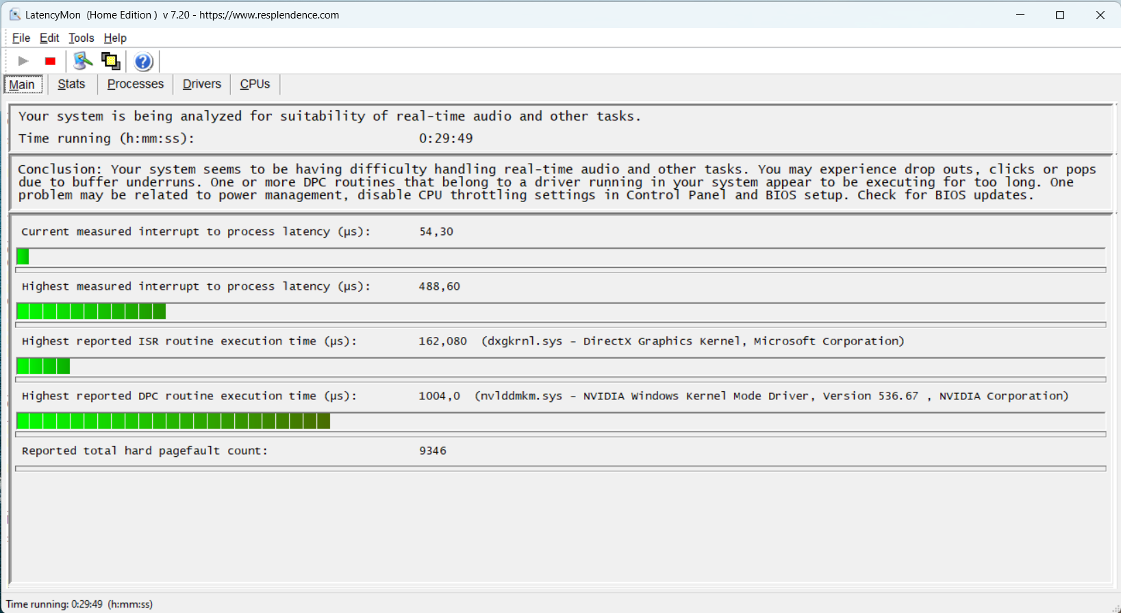
Task: Click the LatencyMon title bar app icon
Action: (14, 14)
